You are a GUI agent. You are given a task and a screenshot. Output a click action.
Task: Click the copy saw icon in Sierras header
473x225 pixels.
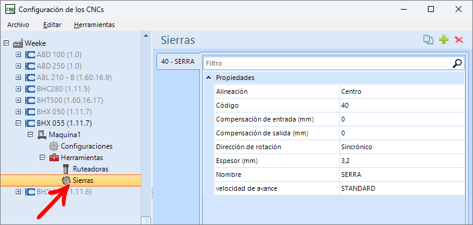click(x=428, y=40)
